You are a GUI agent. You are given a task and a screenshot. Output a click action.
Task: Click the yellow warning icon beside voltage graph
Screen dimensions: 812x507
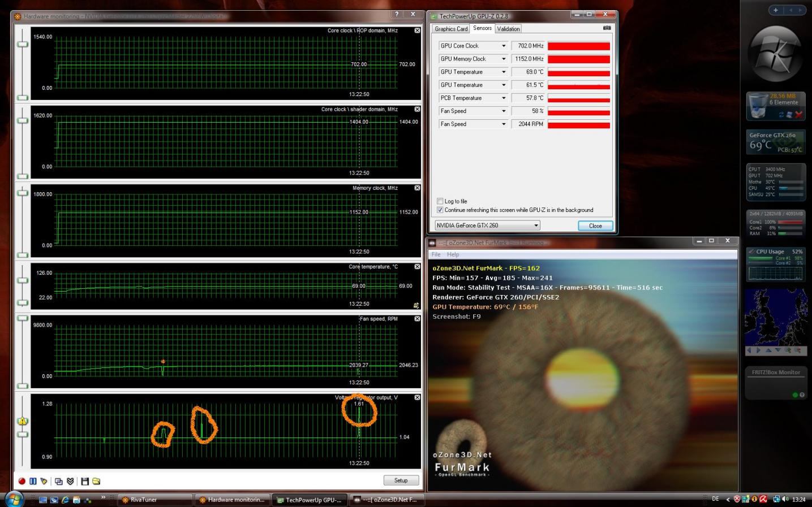click(x=23, y=421)
